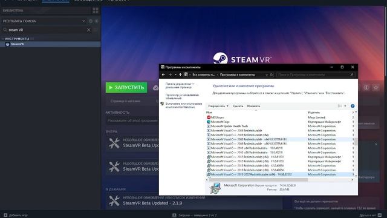Click scroll-right arrow of horizontal scrollbar
Viewport: 387px width, 218px height.
coord(352,180)
